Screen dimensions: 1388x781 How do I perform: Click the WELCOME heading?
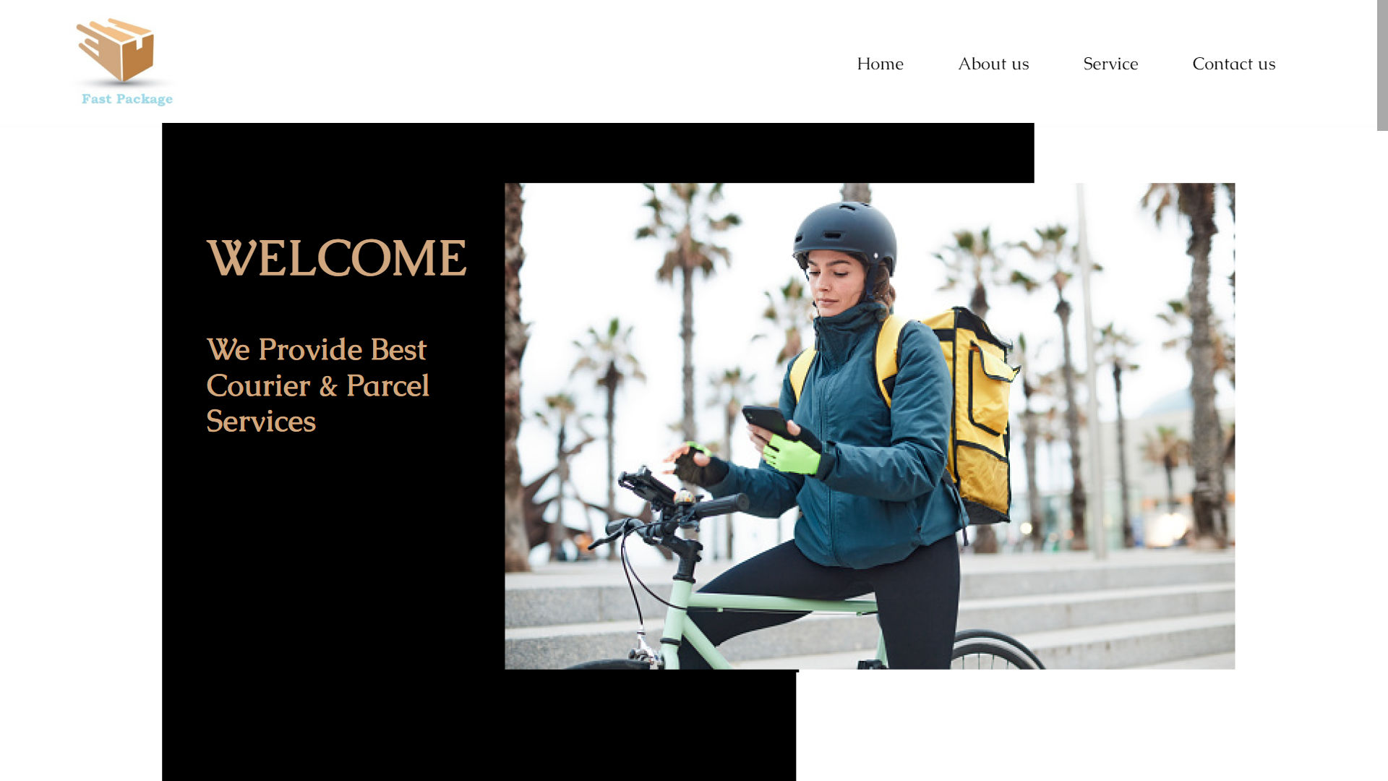tap(337, 258)
